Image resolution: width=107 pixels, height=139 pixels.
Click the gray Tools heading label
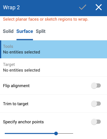tap(8, 46)
